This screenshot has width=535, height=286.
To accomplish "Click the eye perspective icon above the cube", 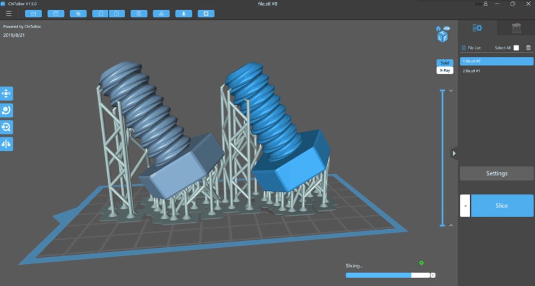I will tap(446, 28).
